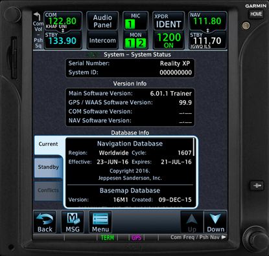Click the NAV frequency flip-flop arrows
Image resolution: width=269 pixels, height=256 pixels.
tap(207, 30)
